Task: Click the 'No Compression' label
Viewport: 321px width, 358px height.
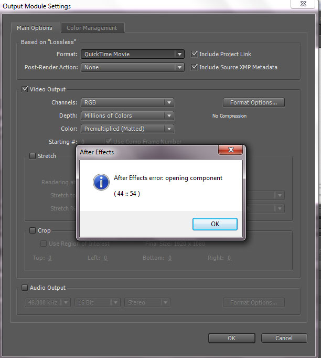Action: click(x=229, y=116)
